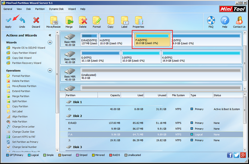Select the Merge toolbar icon
The height and width of the screenshot is (164, 249).
[x=69, y=22]
